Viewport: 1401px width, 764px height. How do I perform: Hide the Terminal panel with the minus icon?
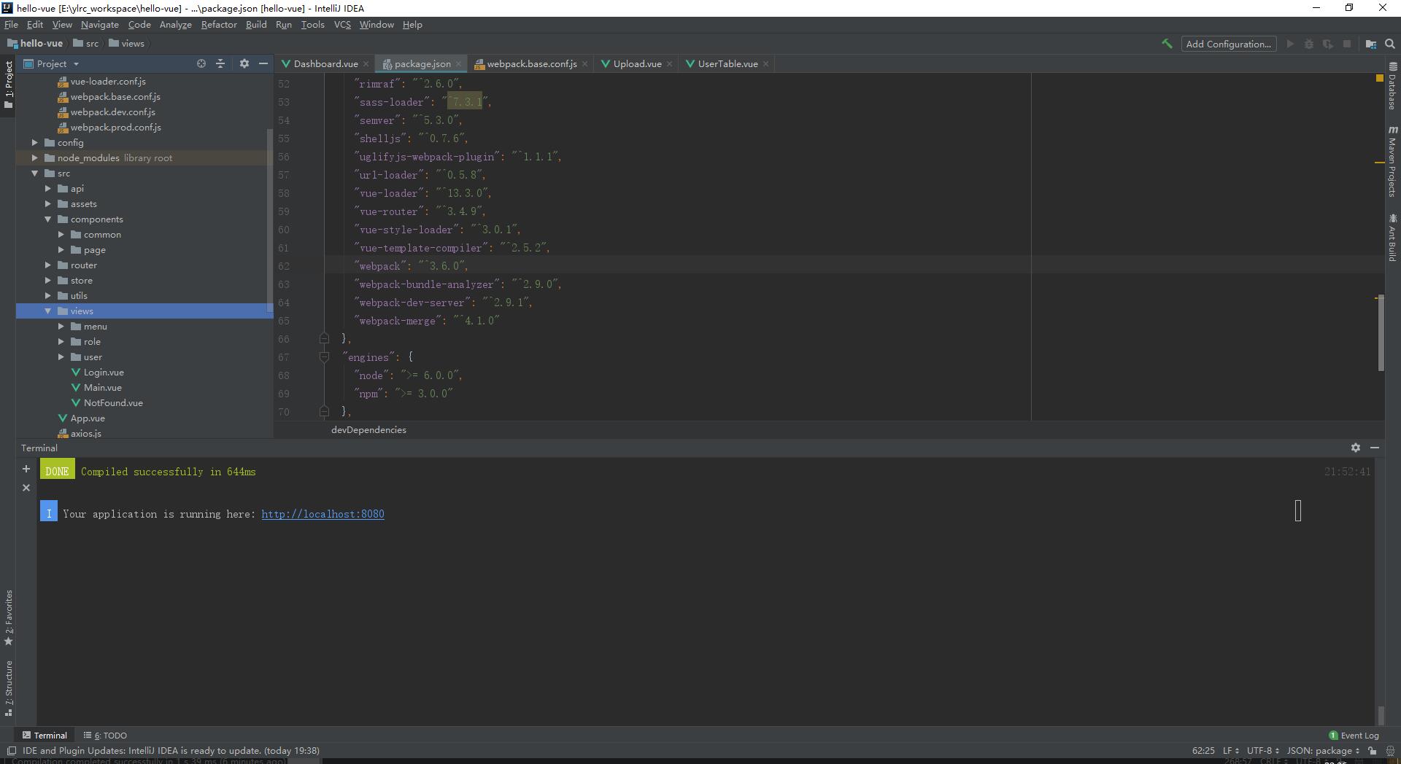coord(1375,448)
